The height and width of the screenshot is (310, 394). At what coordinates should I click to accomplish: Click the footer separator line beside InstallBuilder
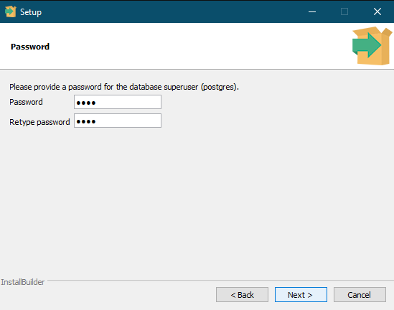coord(220,281)
